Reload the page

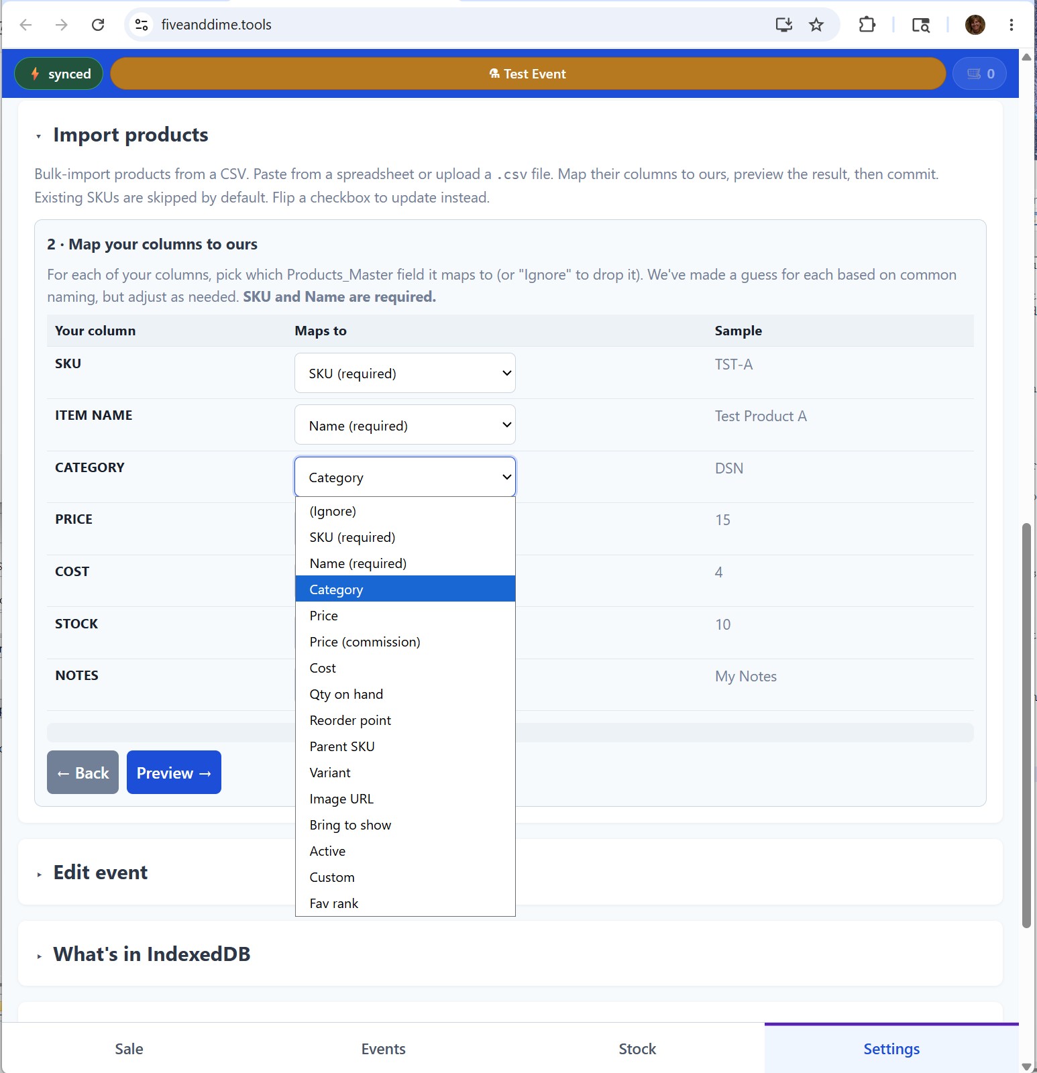98,25
